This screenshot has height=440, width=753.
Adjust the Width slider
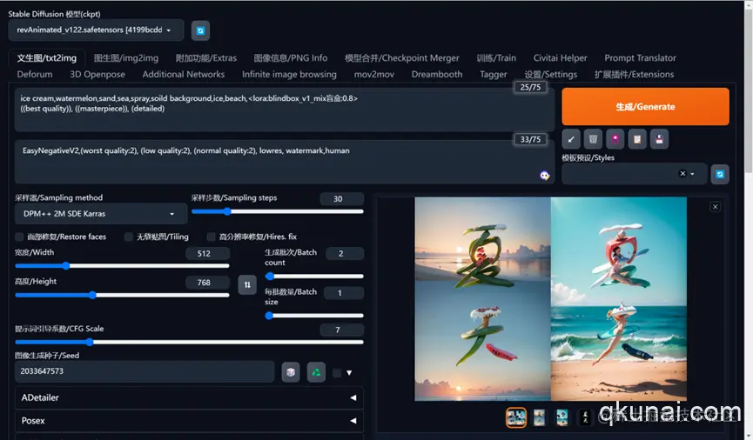[x=122, y=266]
